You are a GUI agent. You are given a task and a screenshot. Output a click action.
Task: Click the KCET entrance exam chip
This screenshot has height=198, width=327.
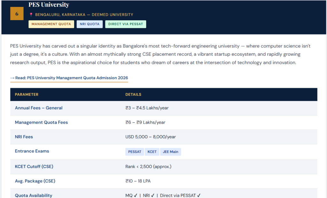click(152, 152)
